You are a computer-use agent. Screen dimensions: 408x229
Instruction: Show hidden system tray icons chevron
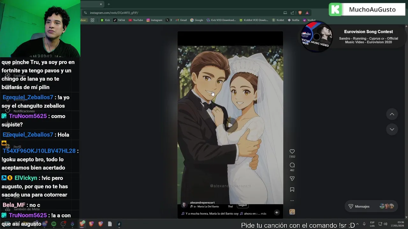pos(357,224)
